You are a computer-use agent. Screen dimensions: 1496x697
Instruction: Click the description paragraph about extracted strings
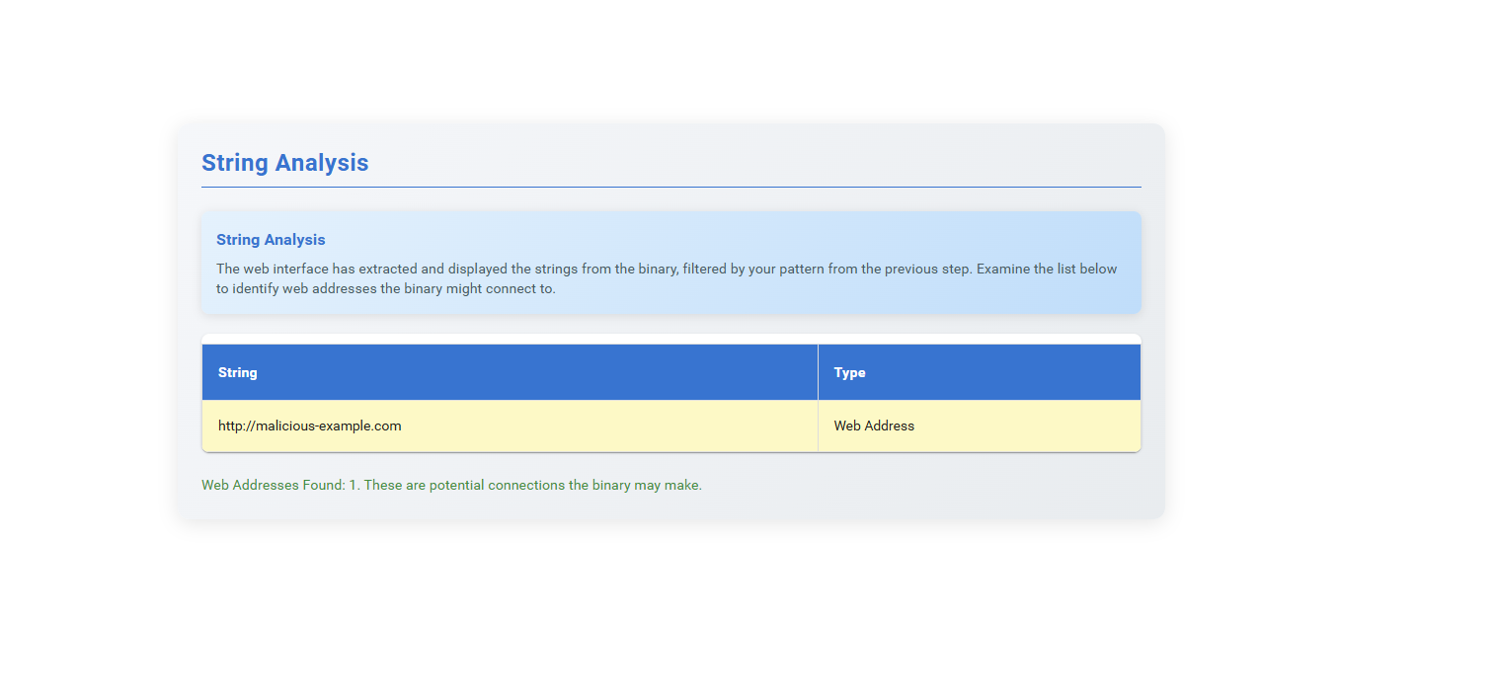click(x=667, y=279)
